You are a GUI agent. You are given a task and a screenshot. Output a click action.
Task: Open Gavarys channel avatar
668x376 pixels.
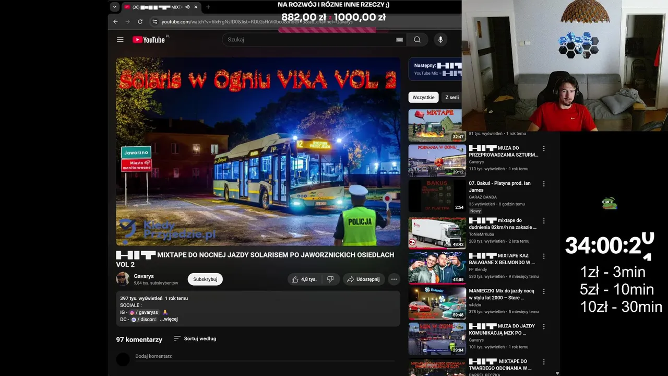(x=123, y=279)
